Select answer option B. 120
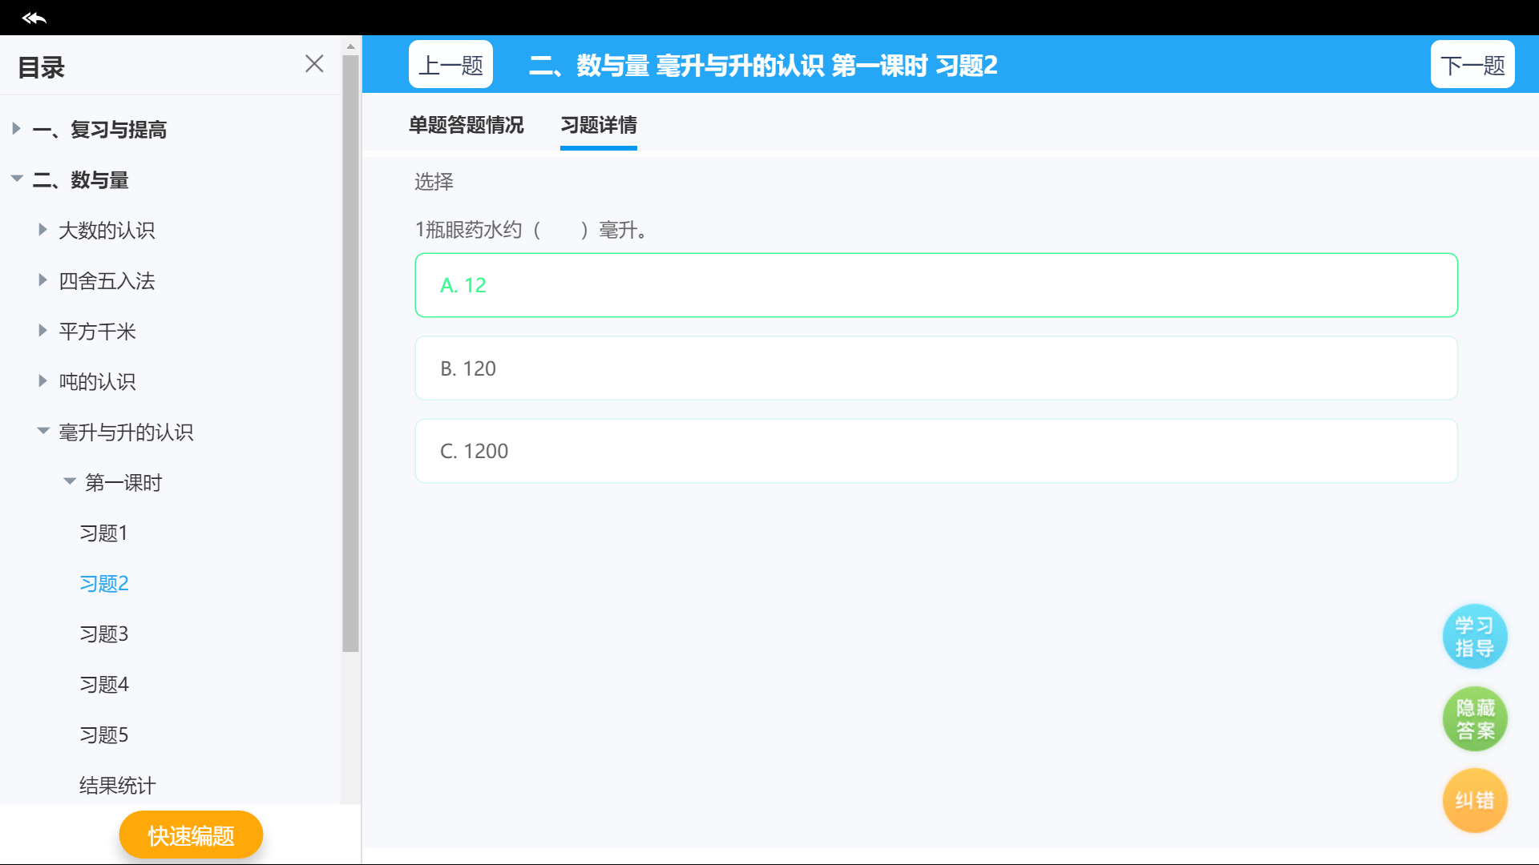The image size is (1539, 865). click(x=935, y=368)
